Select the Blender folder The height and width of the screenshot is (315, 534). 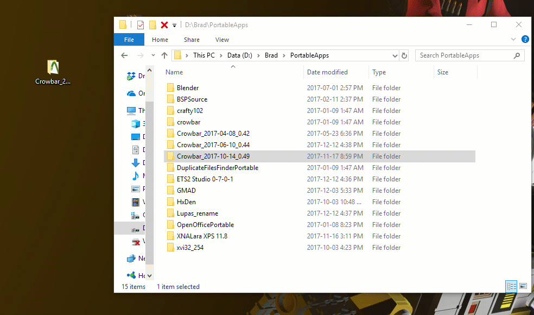click(x=188, y=88)
